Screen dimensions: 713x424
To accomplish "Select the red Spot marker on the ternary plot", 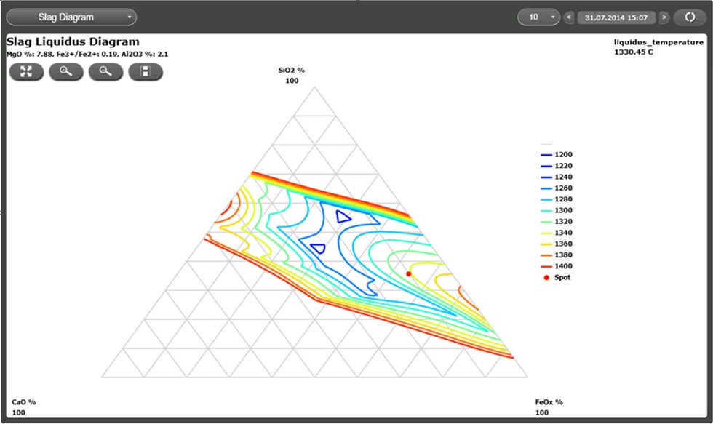I will tap(409, 273).
